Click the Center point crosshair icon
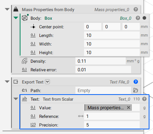 (33, 27)
